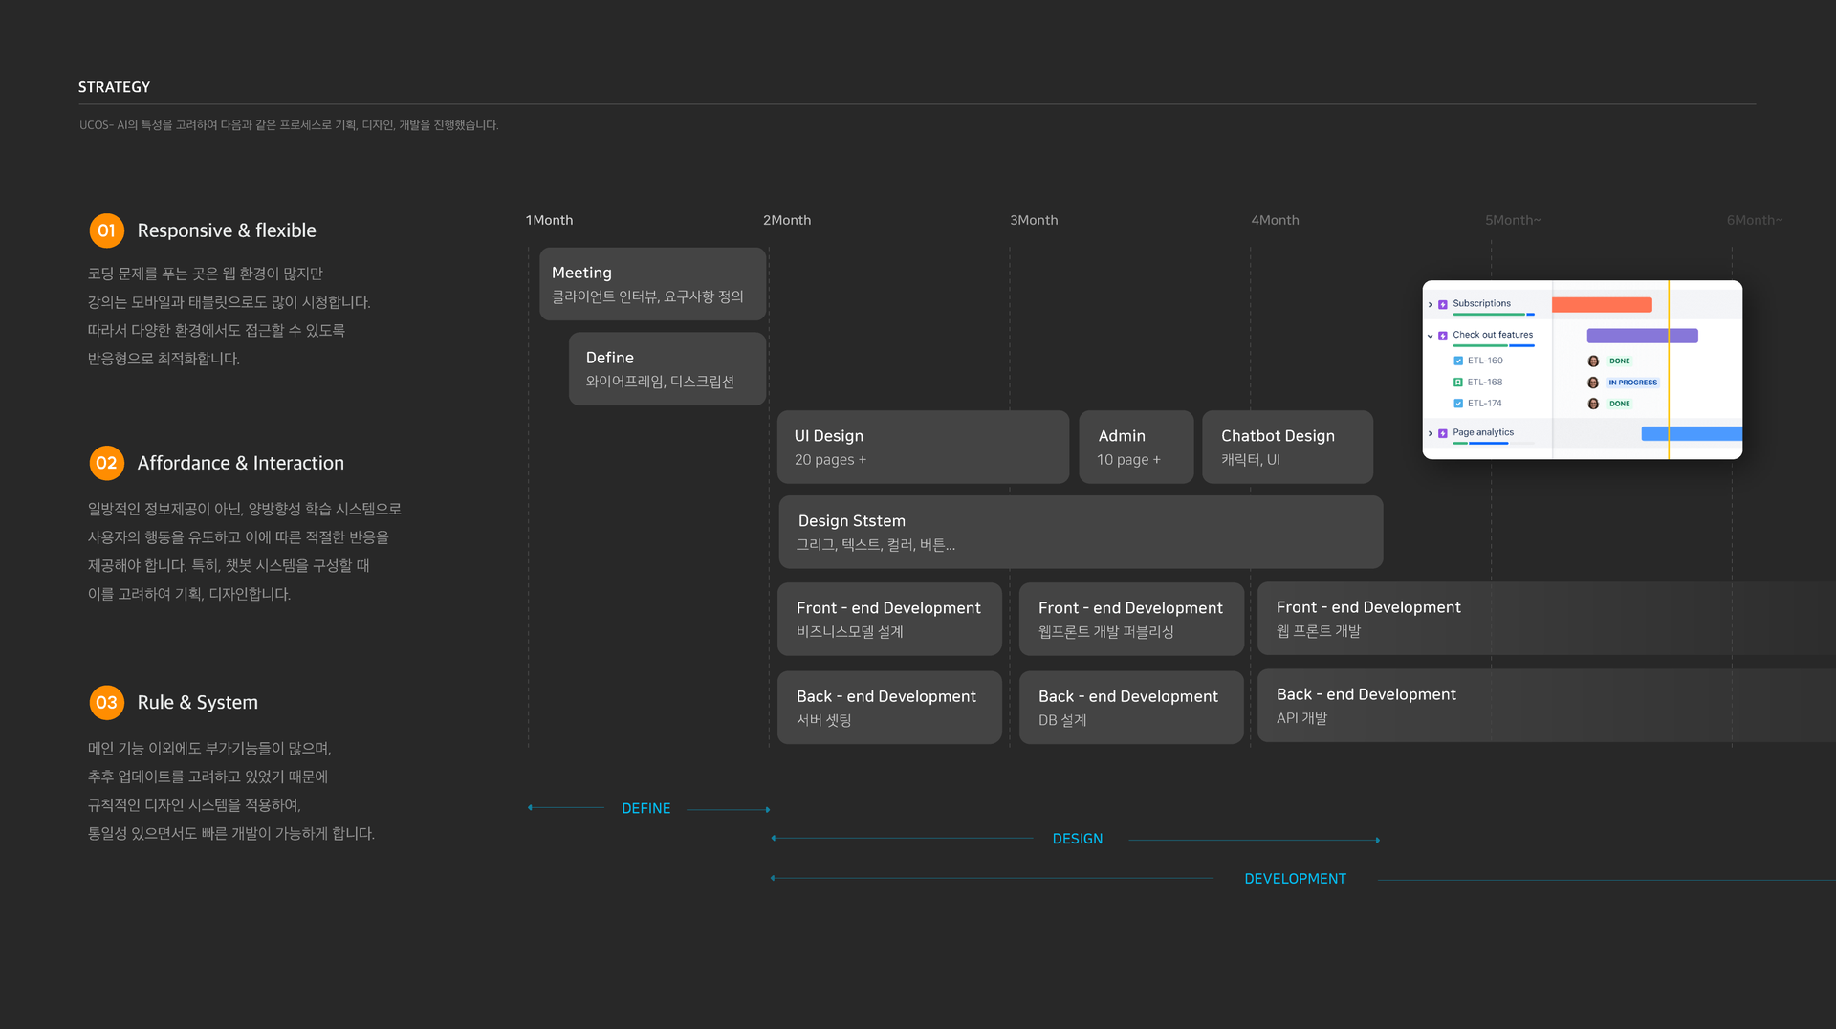The image size is (1836, 1029).
Task: Click the Check out features epic title
Action: point(1493,335)
